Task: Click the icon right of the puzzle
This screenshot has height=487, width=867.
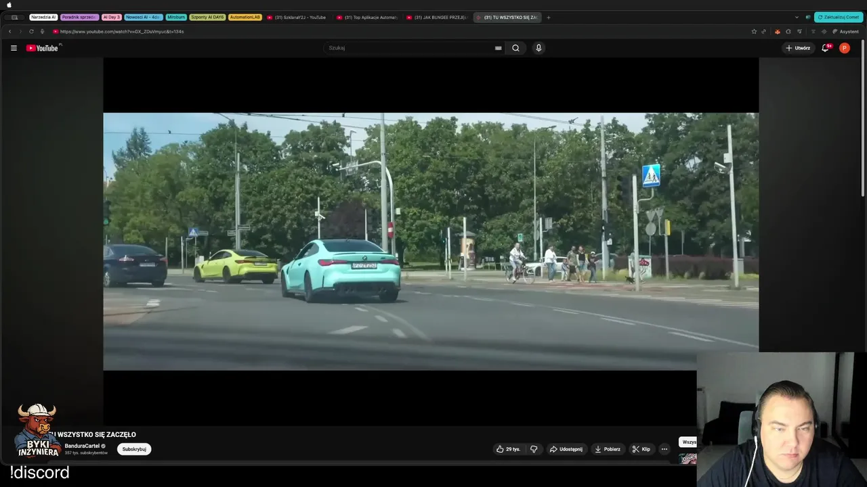Action: pyautogui.click(x=800, y=32)
